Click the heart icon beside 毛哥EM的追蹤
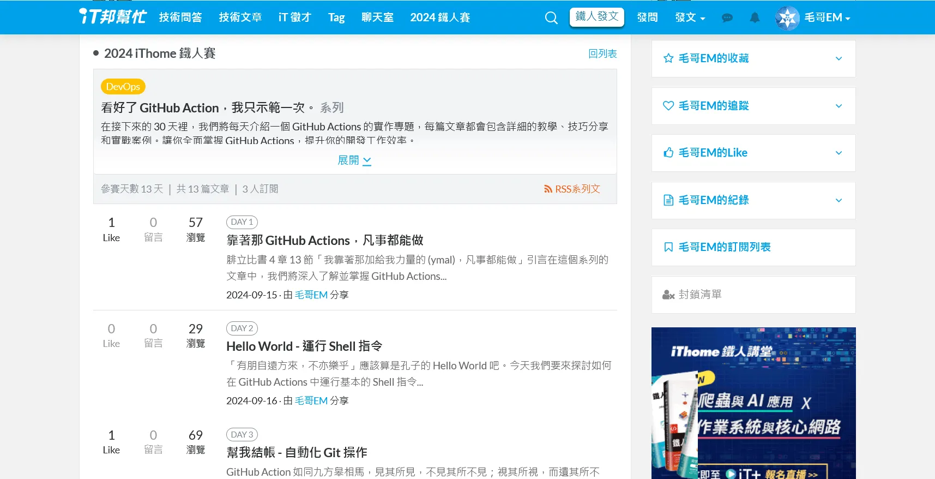Viewport: 935px width, 479px height. pyautogui.click(x=668, y=106)
